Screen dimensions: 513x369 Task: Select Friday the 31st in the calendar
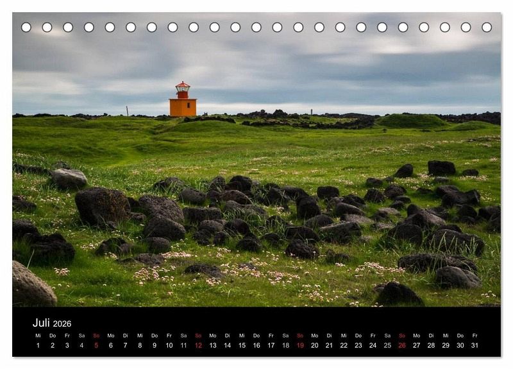tap(475, 345)
